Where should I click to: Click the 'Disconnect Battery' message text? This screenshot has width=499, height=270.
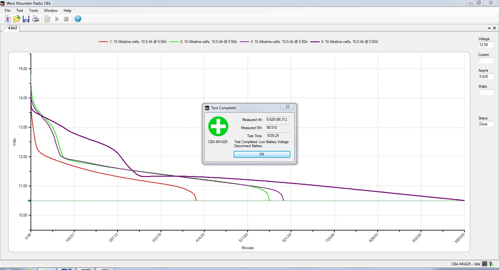[x=248, y=146]
